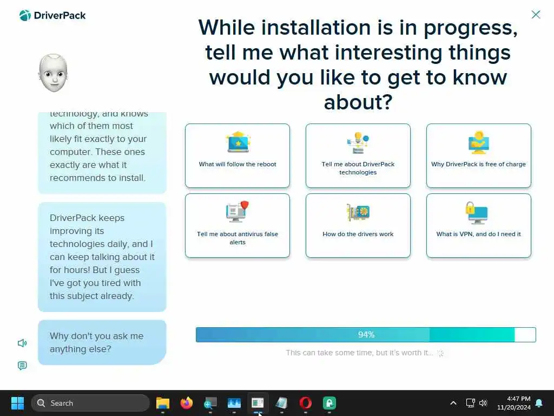
Task: Open 'Tell me about DriverPack technologies' card
Action: (x=358, y=155)
